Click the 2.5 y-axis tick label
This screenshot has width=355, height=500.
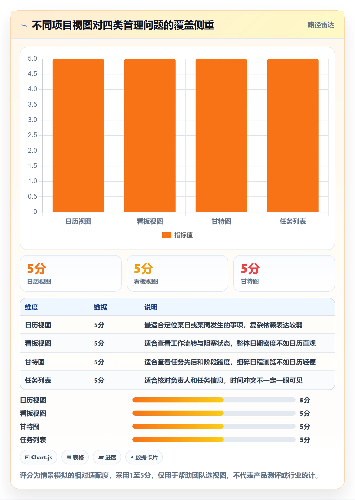point(32,135)
